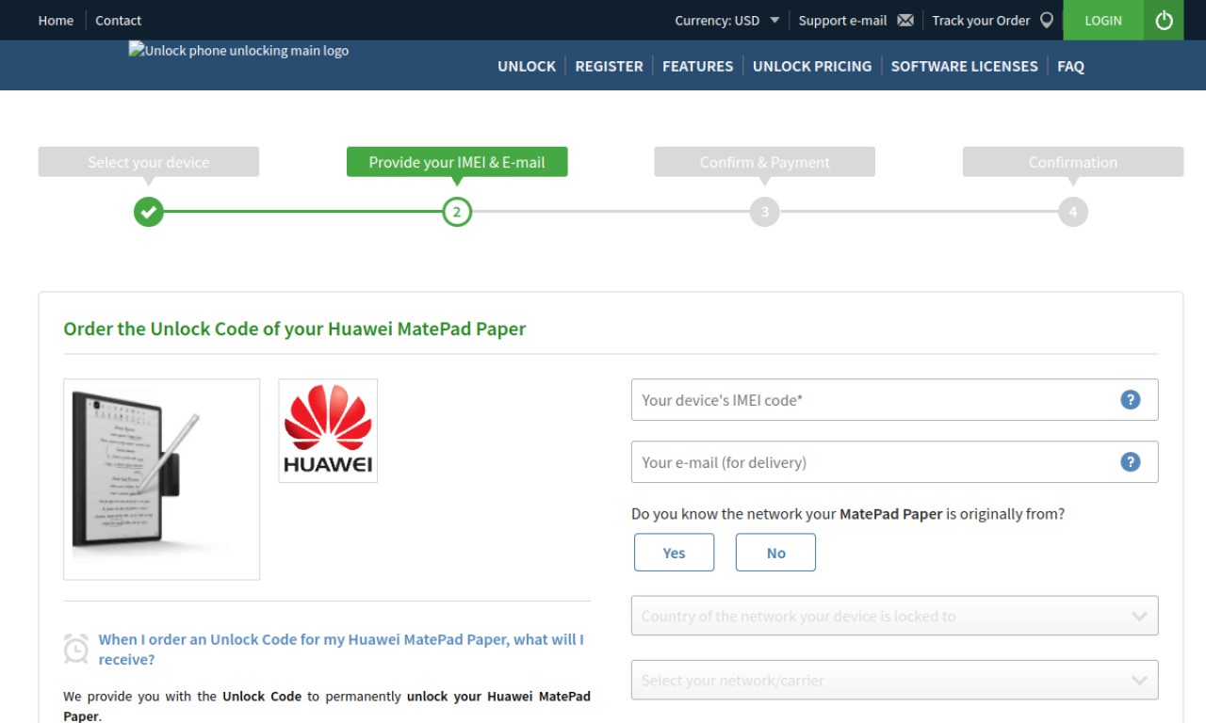Viewport: 1206px width, 723px height.
Task: Click the step 4 circle indicator
Action: (1073, 212)
